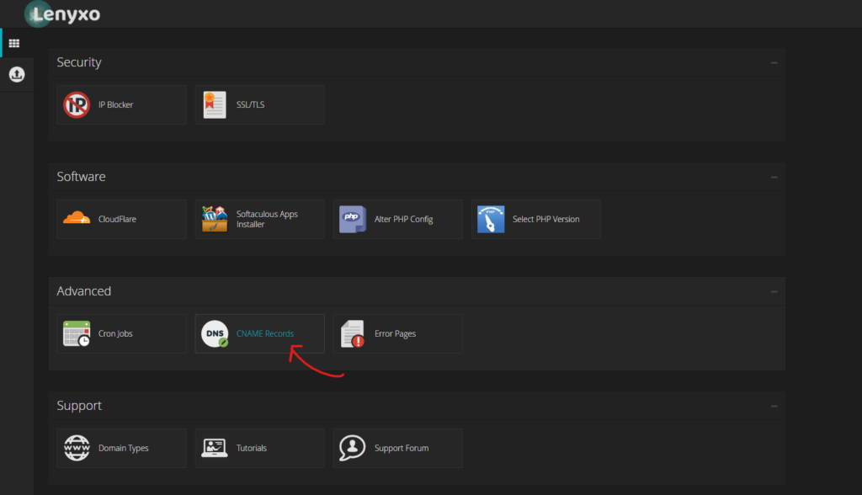Collapse the Security section
Viewport: 862px width, 495px height.
(774, 62)
